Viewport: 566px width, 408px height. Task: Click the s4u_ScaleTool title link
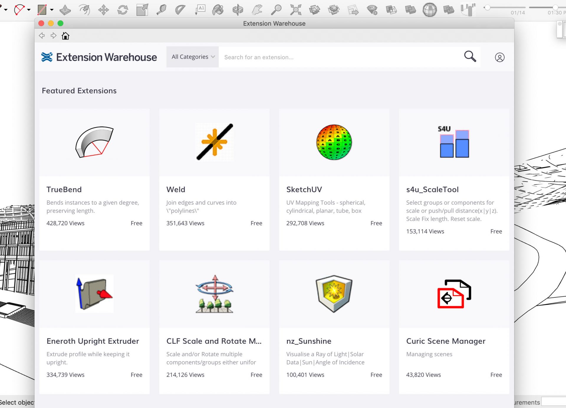coord(432,190)
